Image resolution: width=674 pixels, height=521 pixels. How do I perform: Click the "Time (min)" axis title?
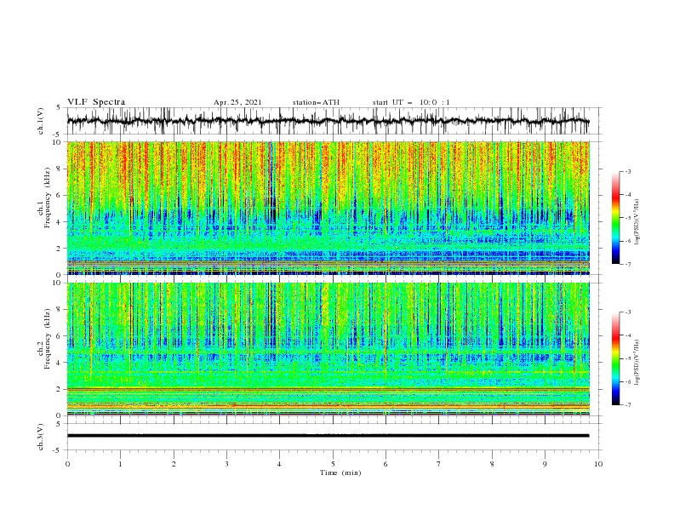(x=340, y=472)
